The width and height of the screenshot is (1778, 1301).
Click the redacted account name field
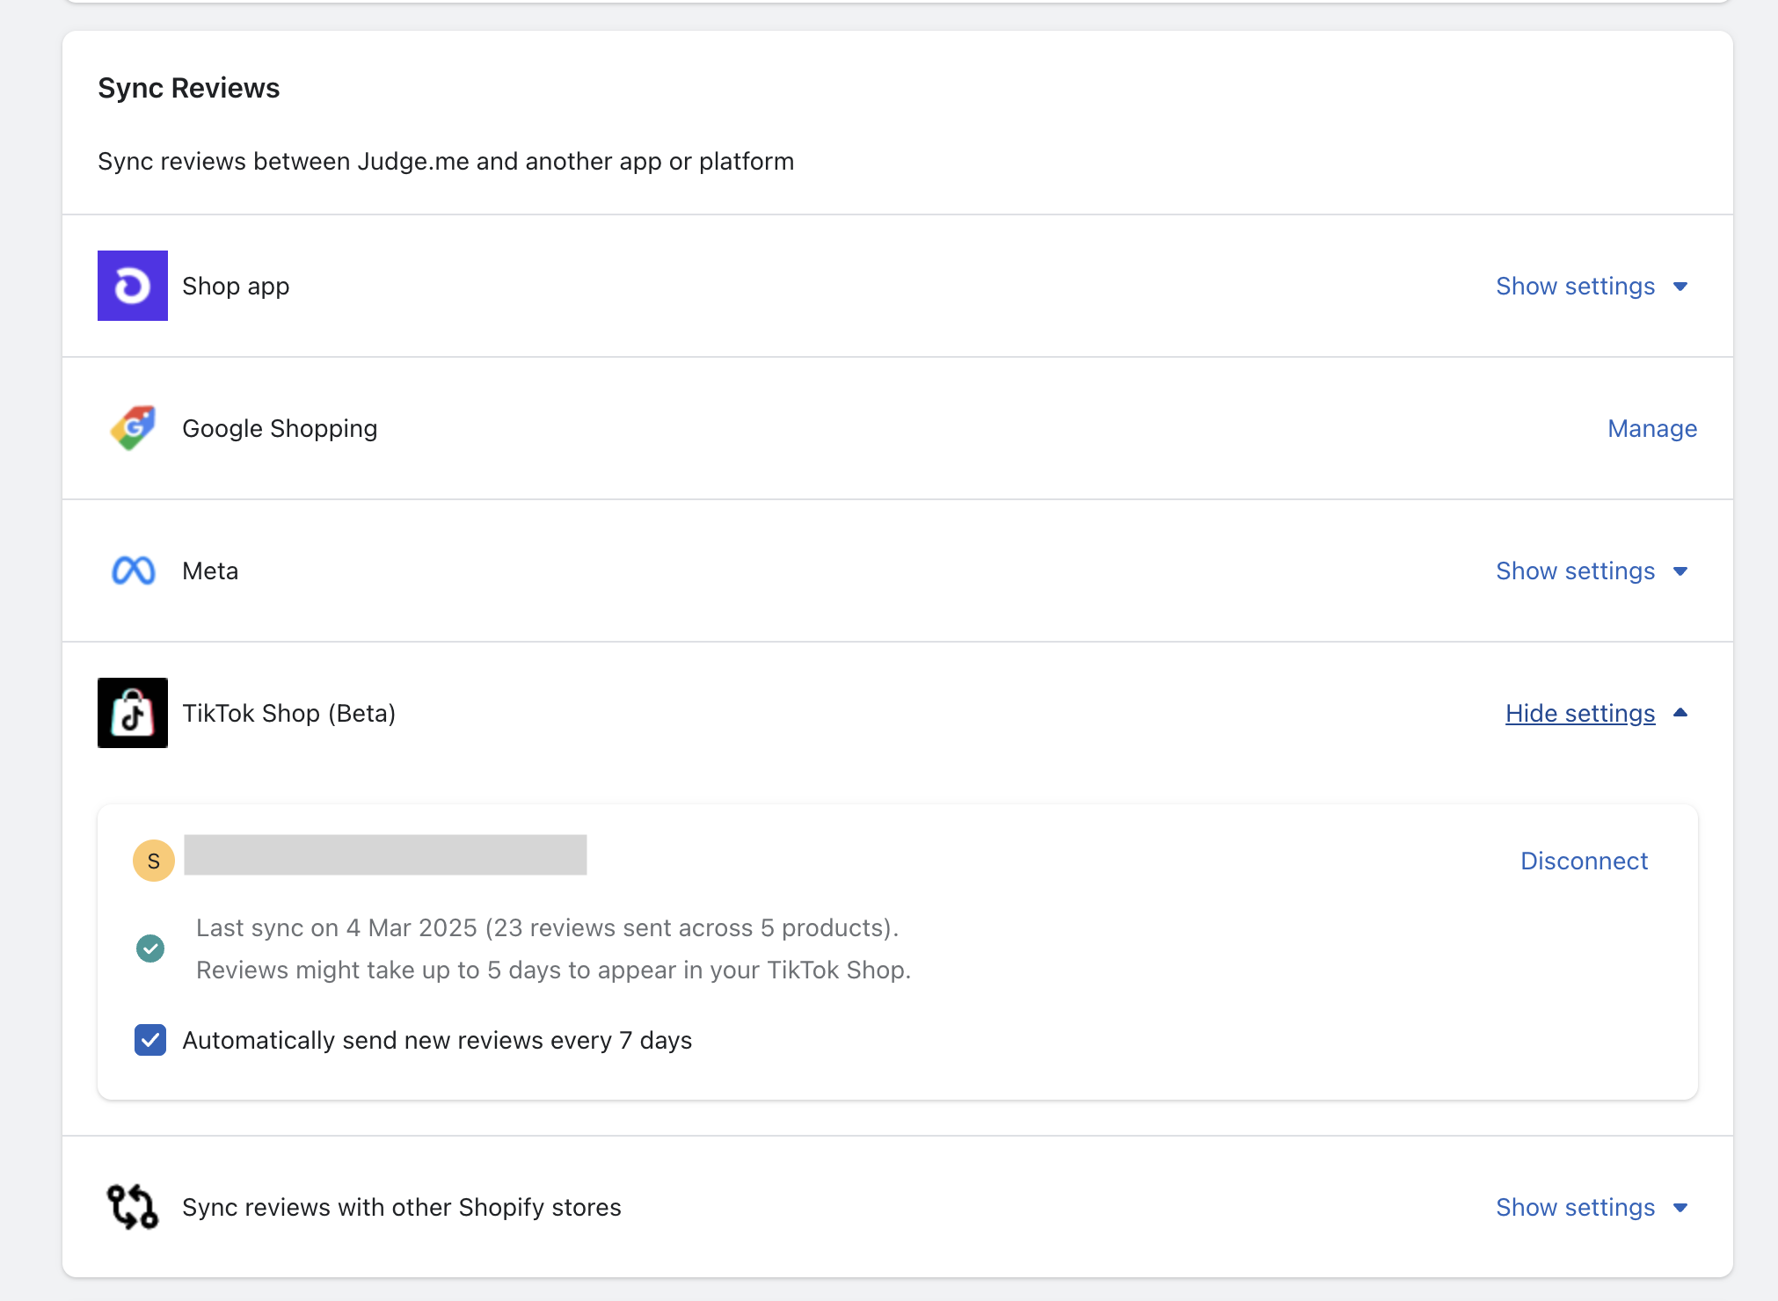[x=385, y=855]
